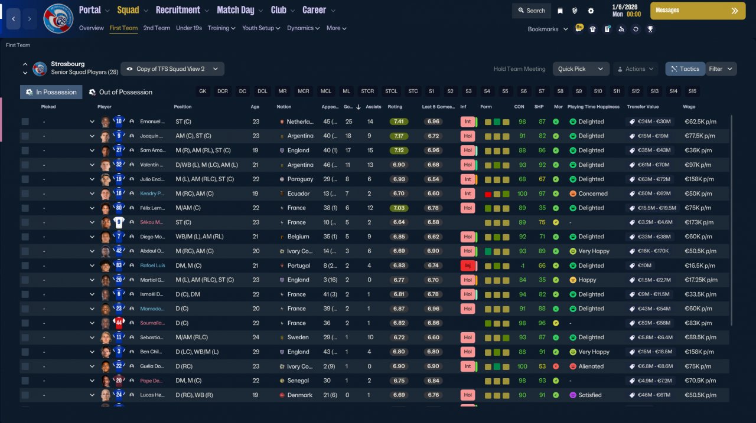Click the shirt shortcut icon under Bookmarks
Image resolution: width=756 pixels, height=423 pixels.
[593, 29]
